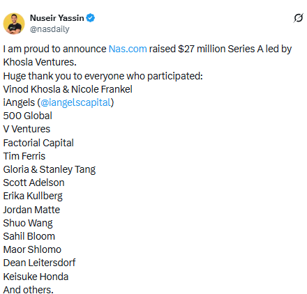Open the @iangelscapital mention
The image size is (307, 294).
tap(75, 102)
